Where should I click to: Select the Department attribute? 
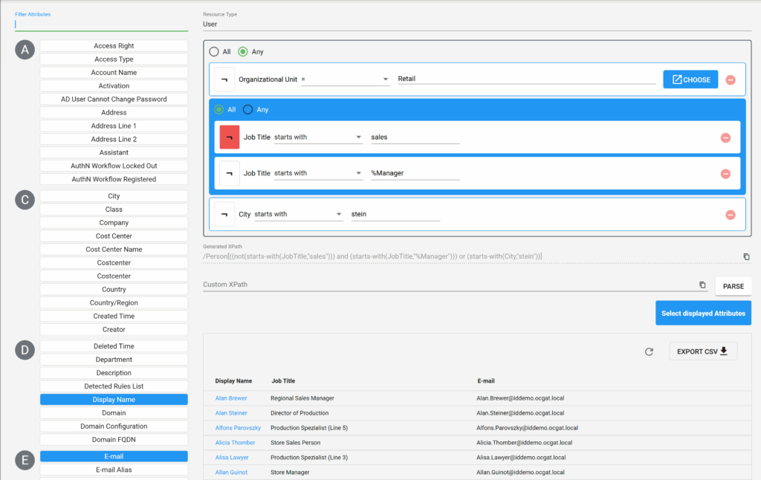[x=114, y=360]
